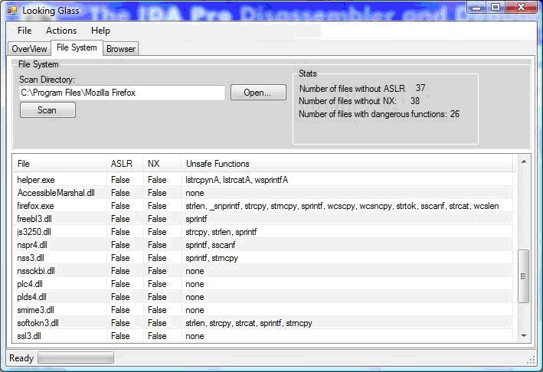The image size is (543, 372).
Task: Sort by the Unsafe Functions column header
Action: pos(347,164)
